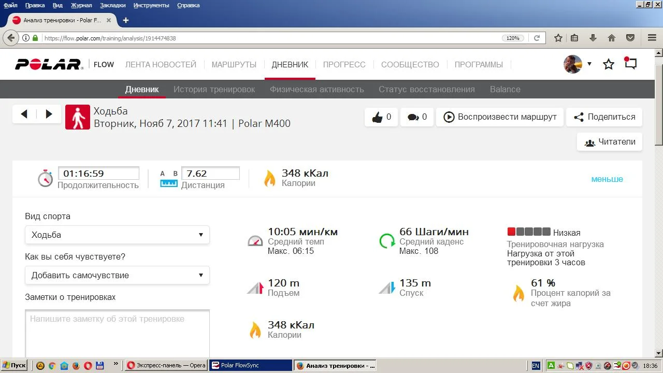Open ПРОГРАММЫ navigation tab
Screen dimensions: 663x373
(x=479, y=65)
